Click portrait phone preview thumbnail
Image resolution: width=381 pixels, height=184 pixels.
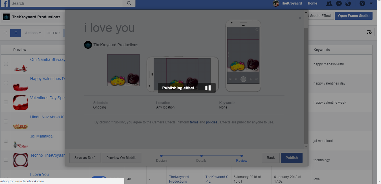point(243,56)
